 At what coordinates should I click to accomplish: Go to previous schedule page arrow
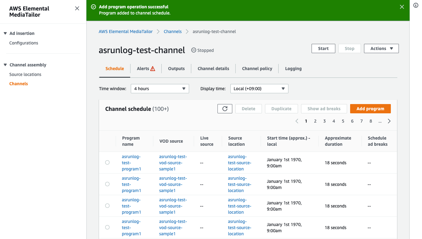coord(297,121)
